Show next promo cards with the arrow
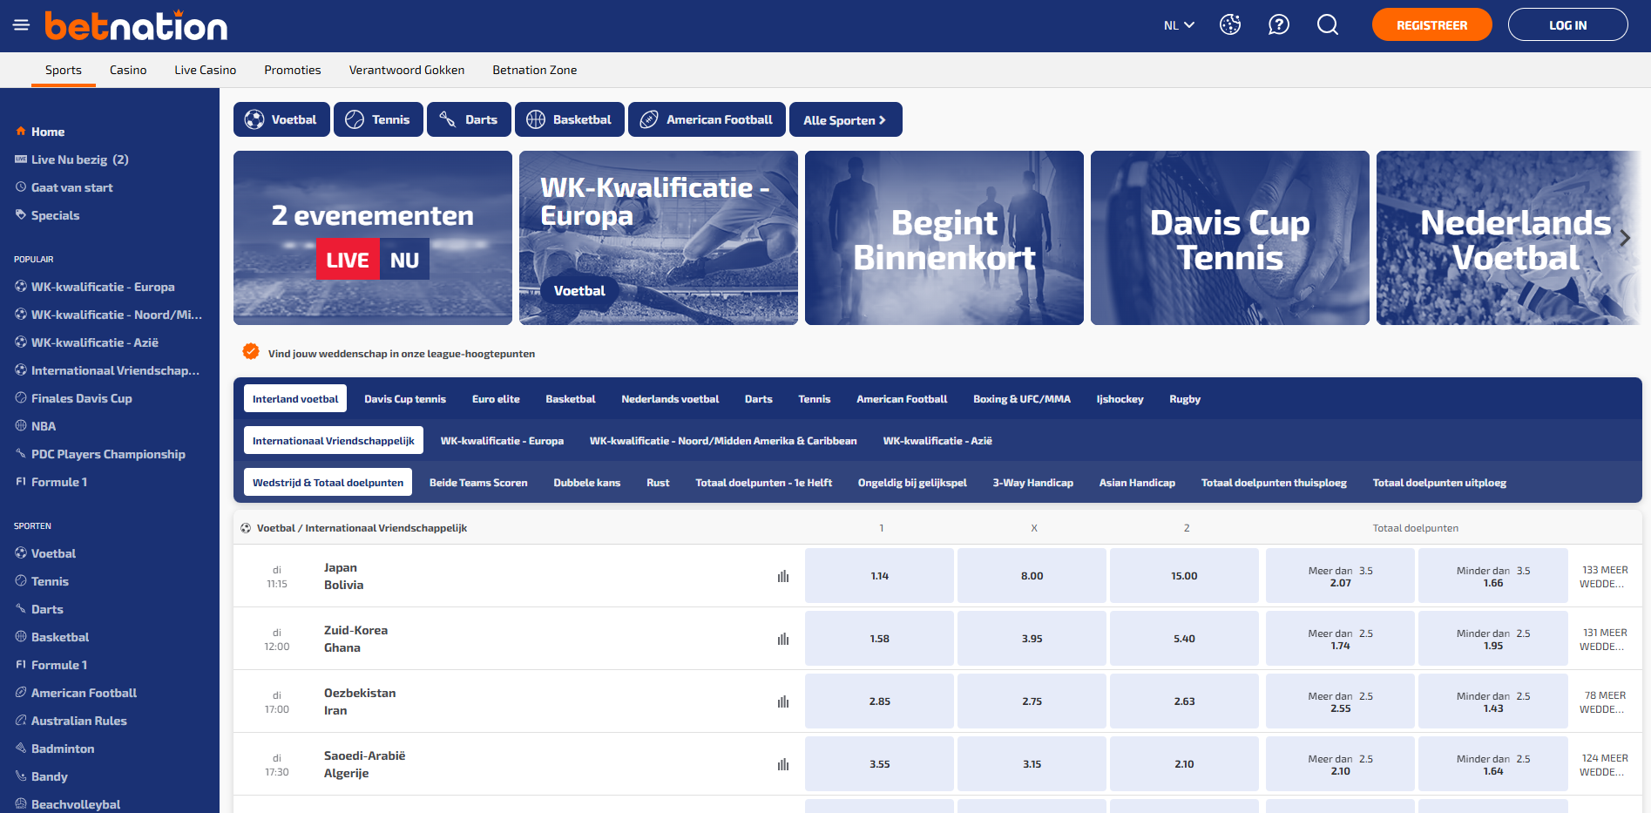 click(x=1625, y=238)
